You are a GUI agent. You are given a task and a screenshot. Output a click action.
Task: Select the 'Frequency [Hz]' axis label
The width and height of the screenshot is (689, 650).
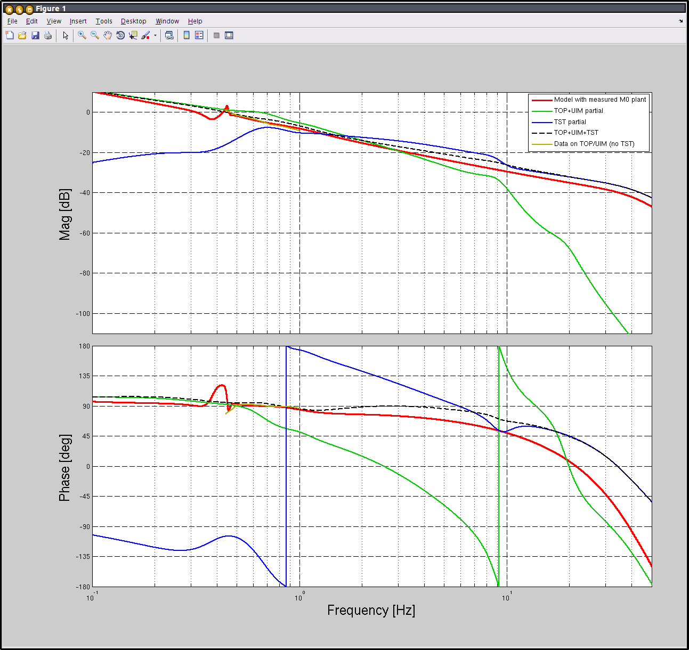(x=371, y=610)
